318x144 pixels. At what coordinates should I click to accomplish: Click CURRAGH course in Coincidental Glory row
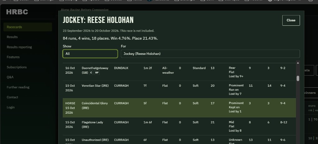pos(121,103)
